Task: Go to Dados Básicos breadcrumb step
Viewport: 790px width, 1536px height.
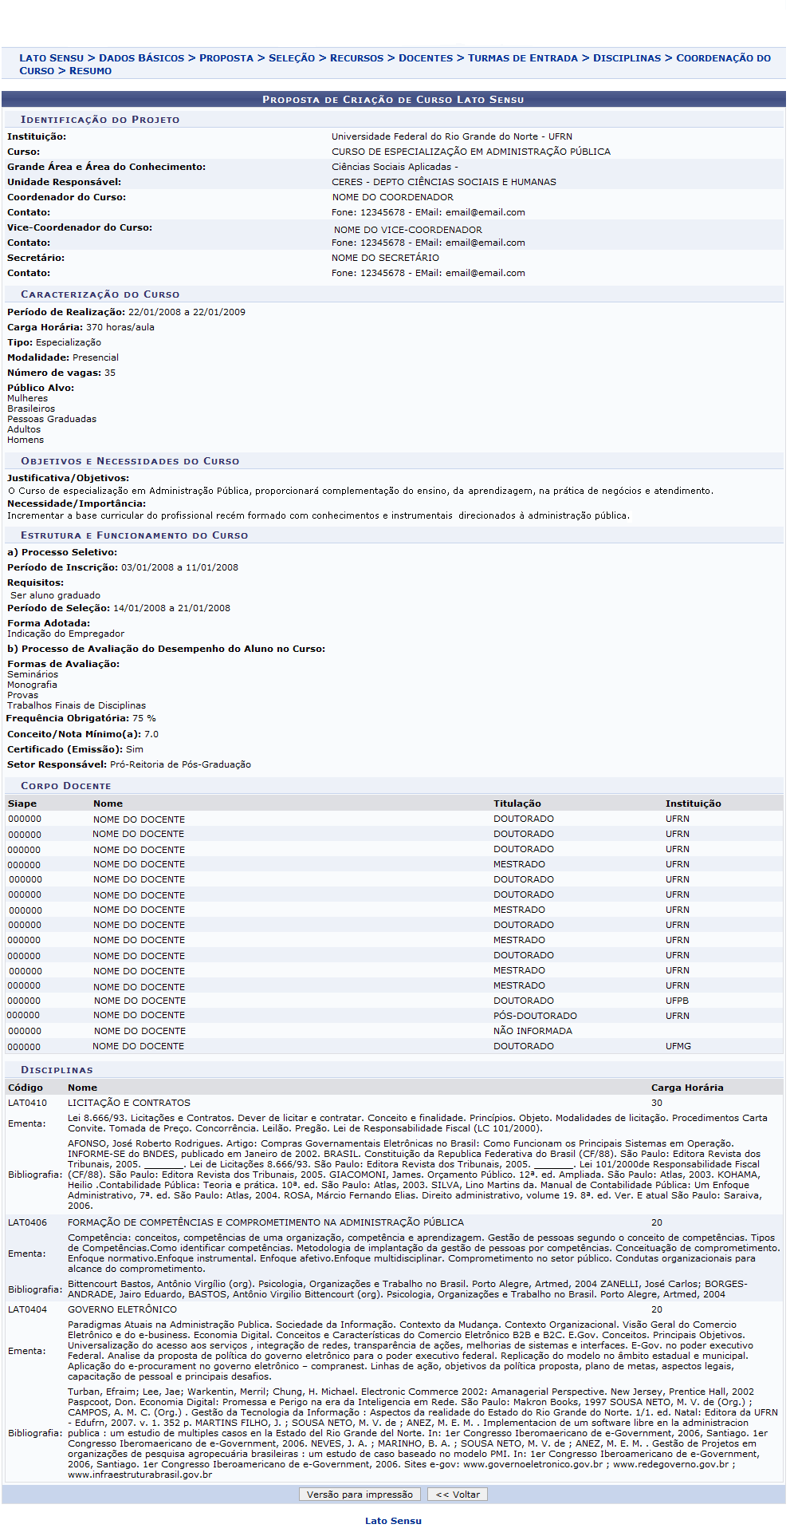Action: (141, 58)
